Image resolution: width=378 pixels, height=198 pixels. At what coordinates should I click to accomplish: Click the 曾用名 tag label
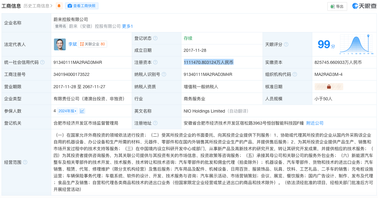60,26
